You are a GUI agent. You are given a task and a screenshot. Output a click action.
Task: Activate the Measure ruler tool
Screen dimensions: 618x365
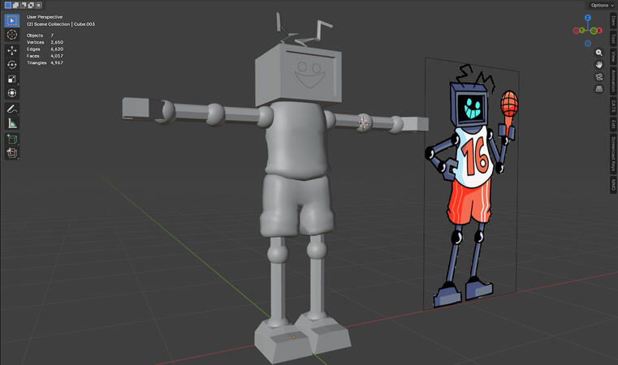pyautogui.click(x=12, y=123)
